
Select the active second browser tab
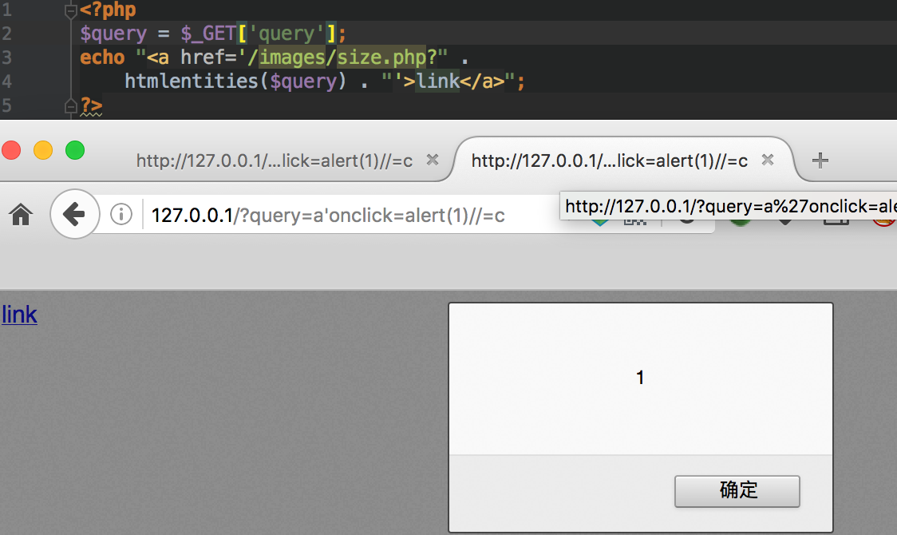(x=610, y=160)
